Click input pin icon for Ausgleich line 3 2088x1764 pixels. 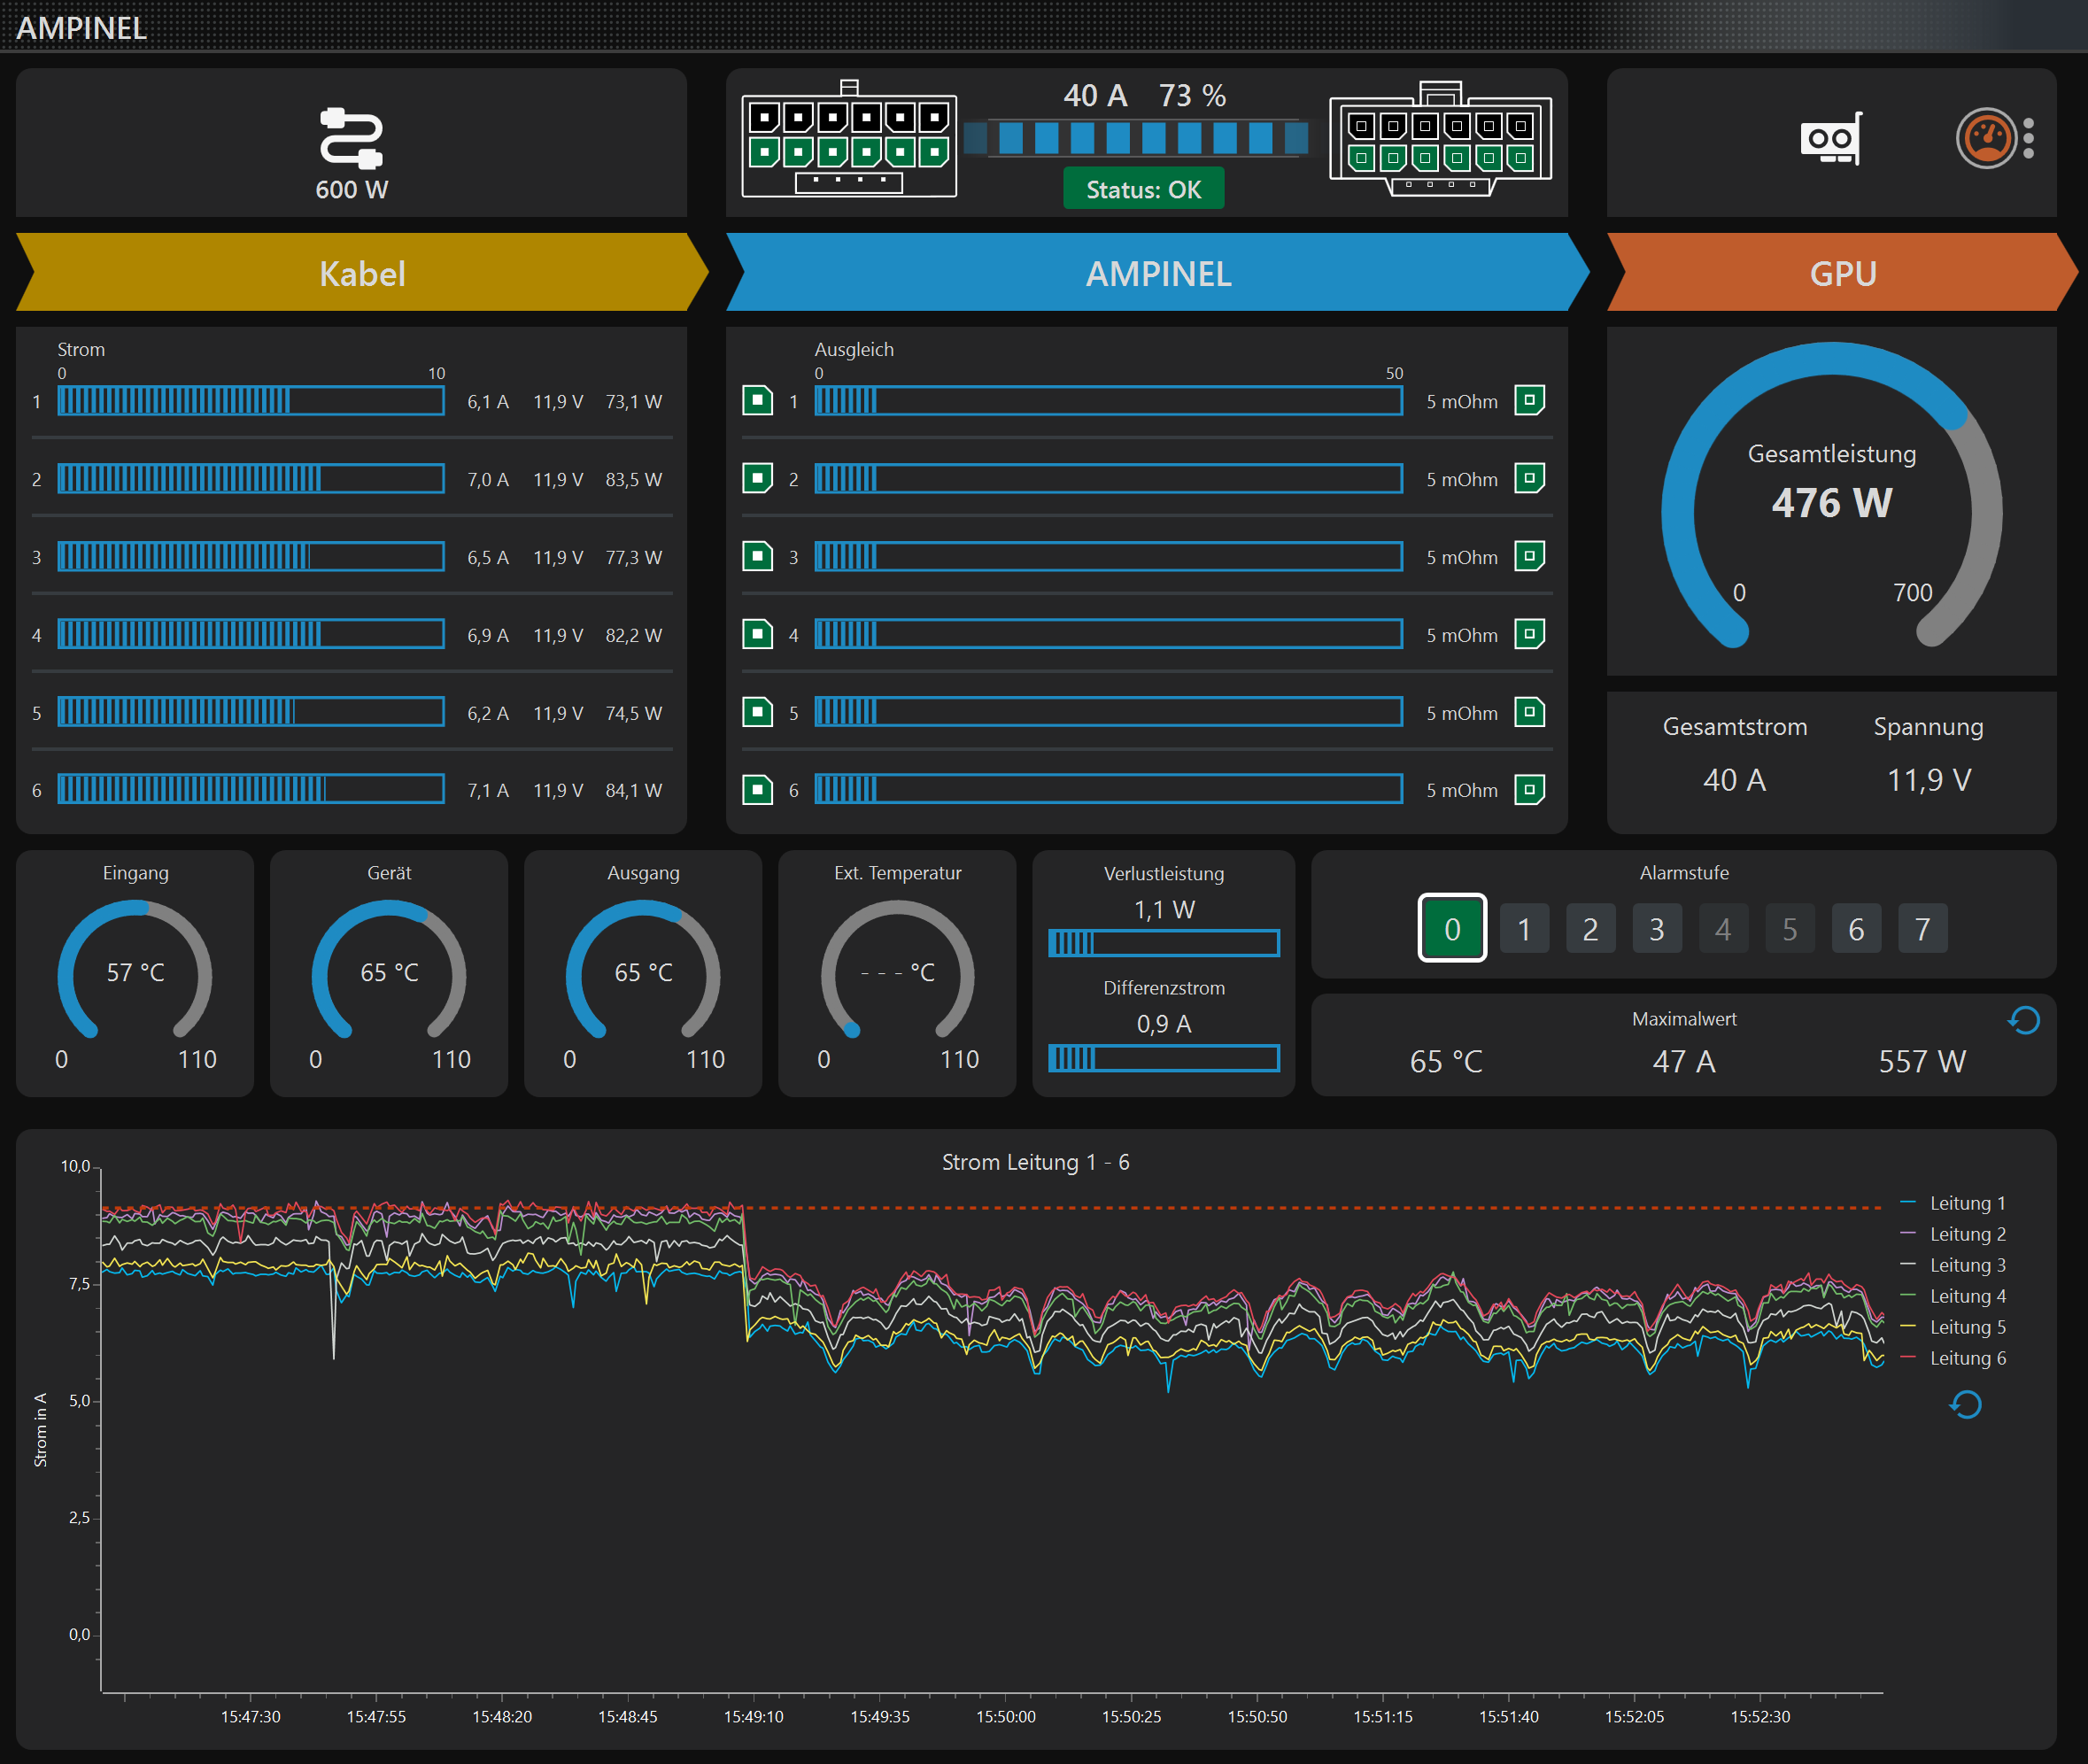tap(757, 556)
